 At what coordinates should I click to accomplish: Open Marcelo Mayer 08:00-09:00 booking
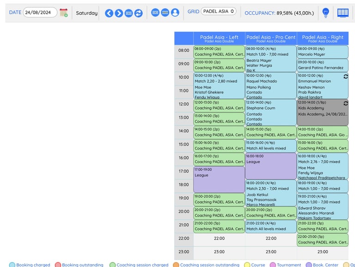323,52
